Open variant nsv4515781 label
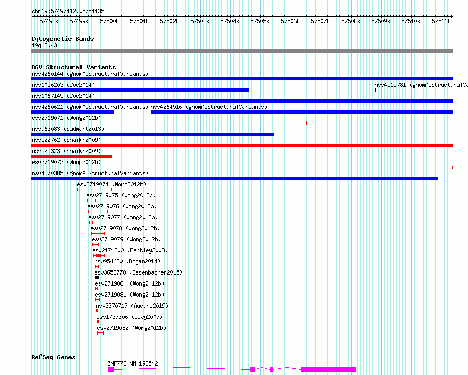The height and width of the screenshot is (375, 468). (x=421, y=85)
